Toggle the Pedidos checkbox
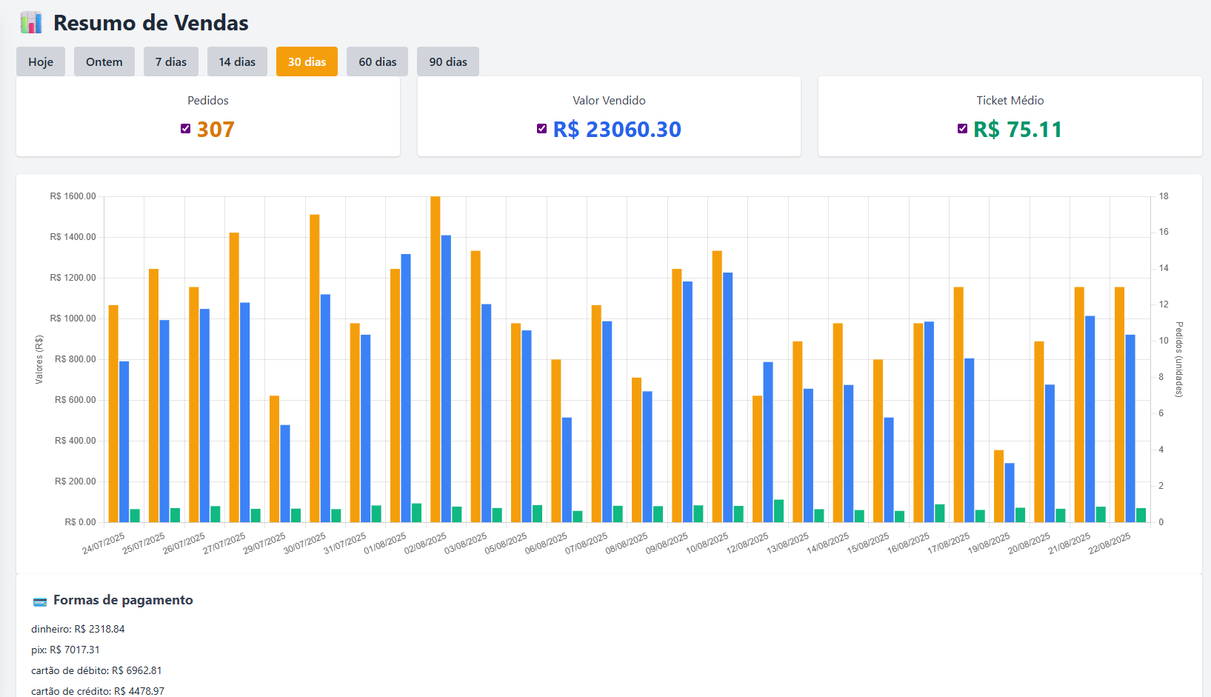The image size is (1211, 697). click(186, 129)
